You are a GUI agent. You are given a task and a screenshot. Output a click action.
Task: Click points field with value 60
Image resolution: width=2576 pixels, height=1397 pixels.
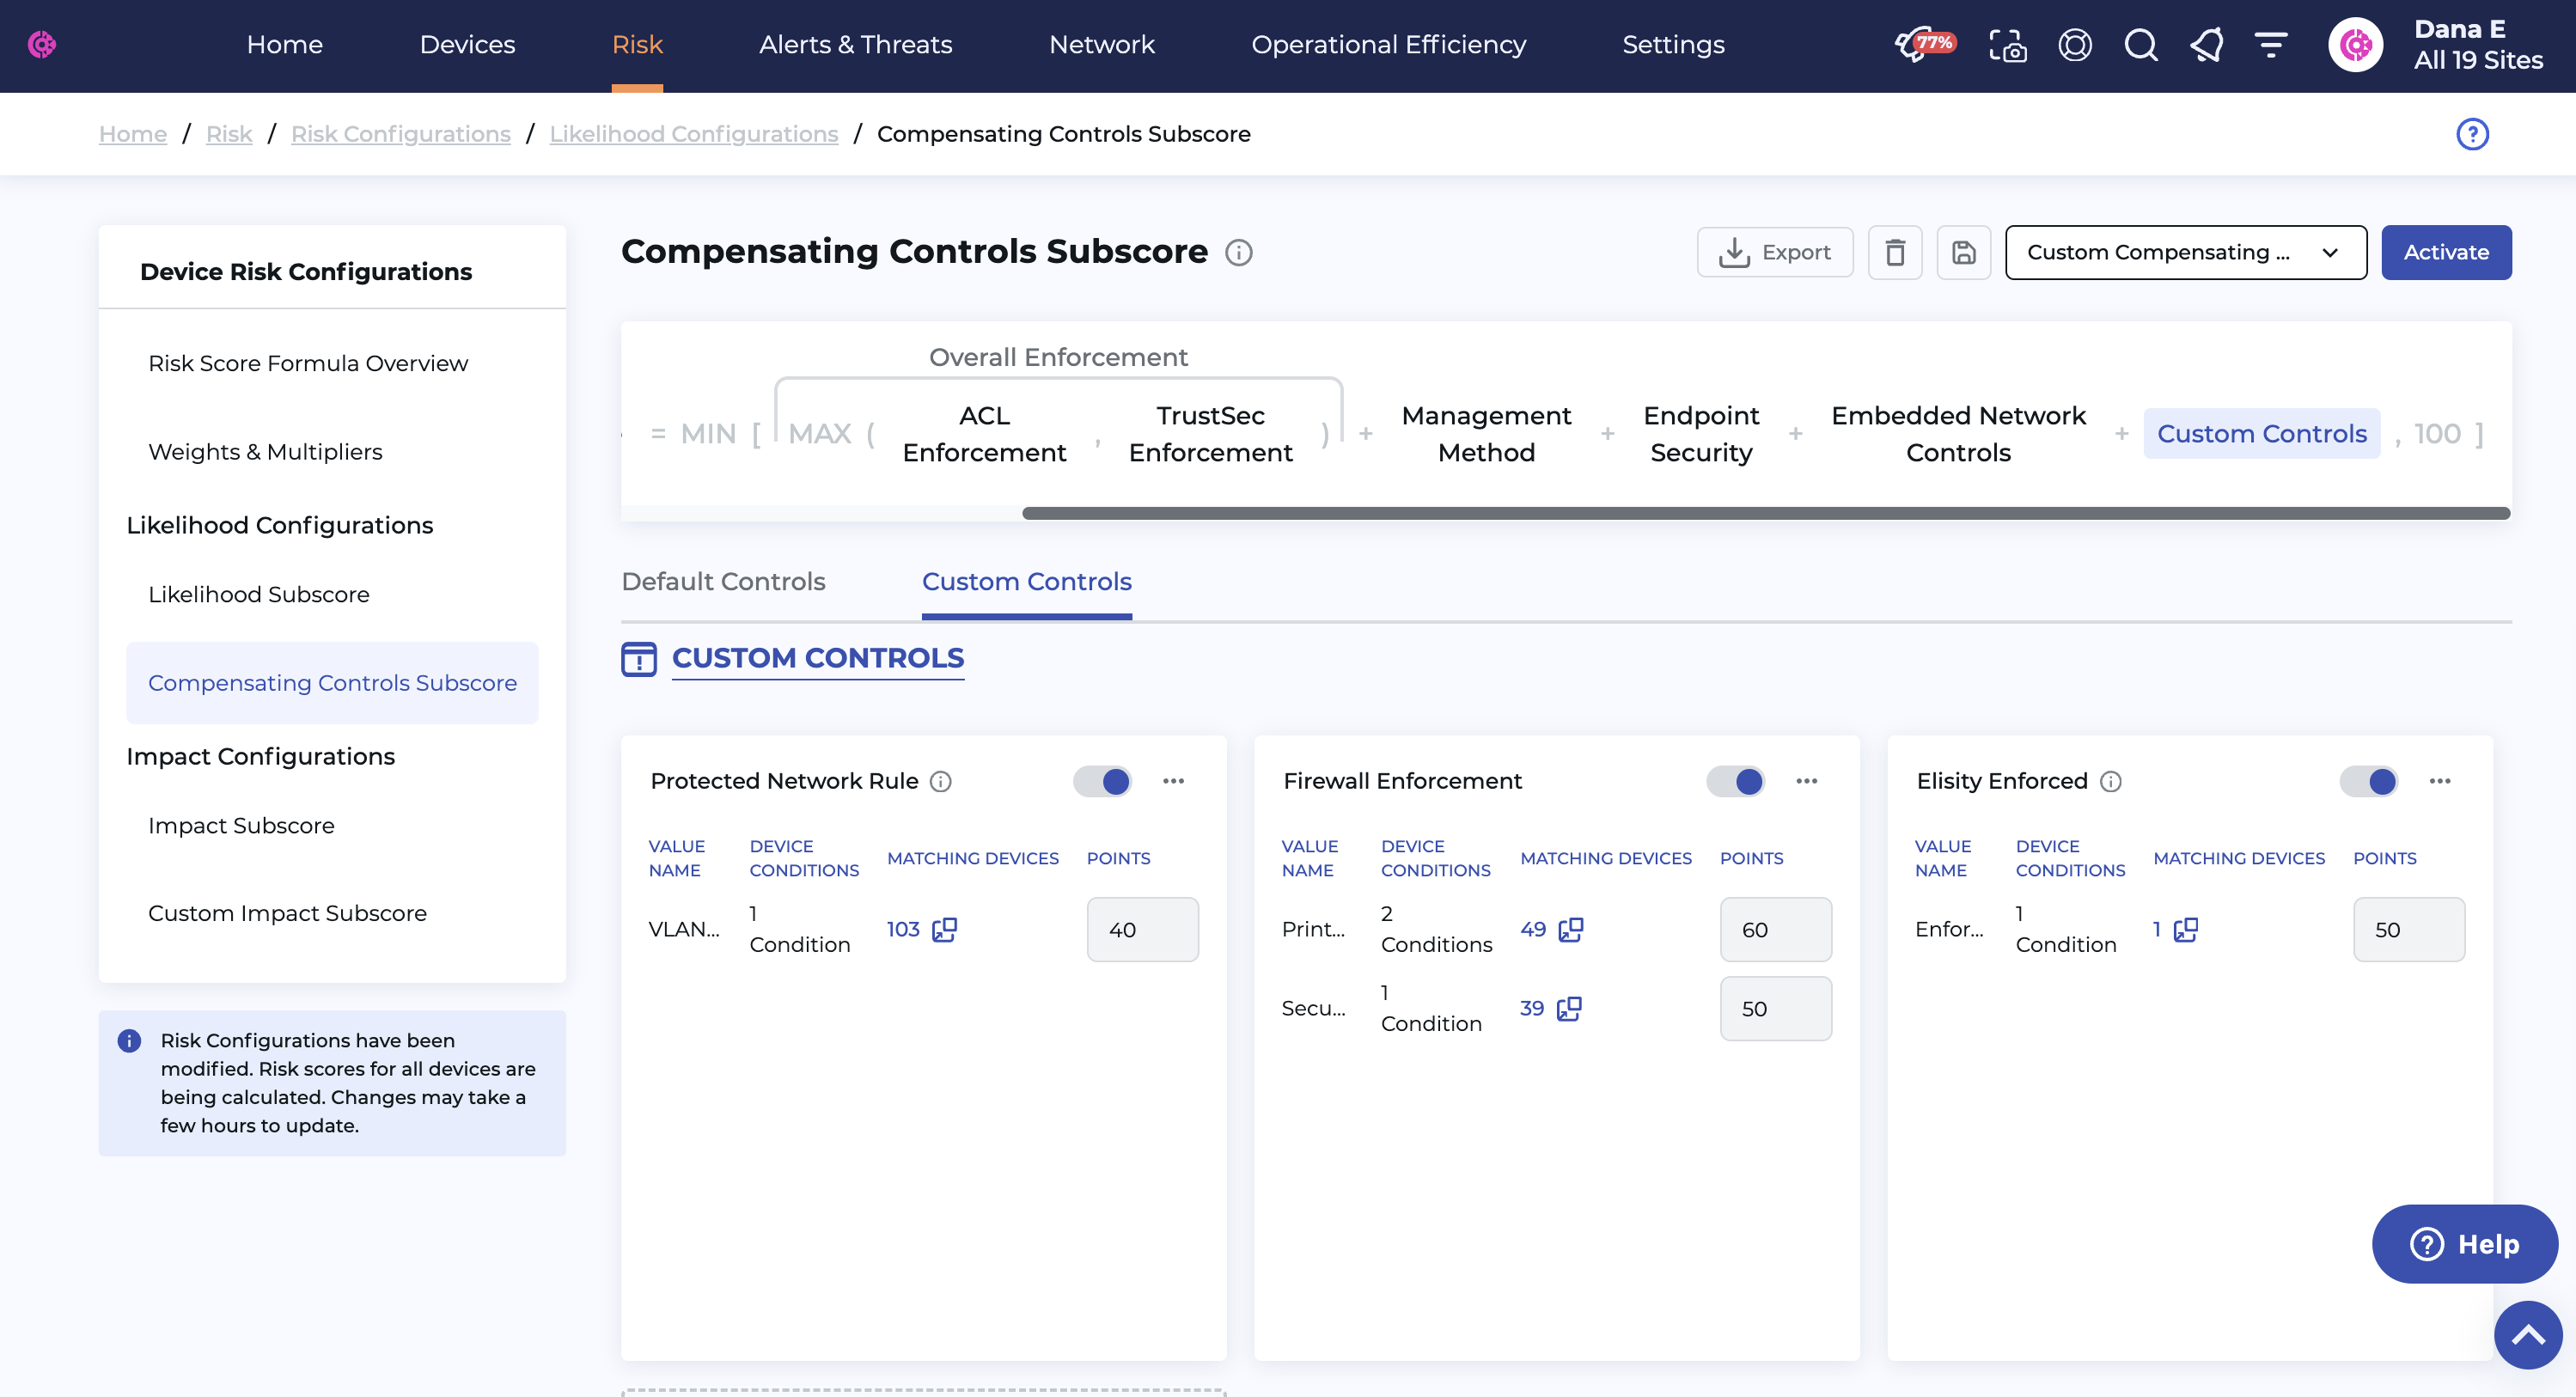1775,930
